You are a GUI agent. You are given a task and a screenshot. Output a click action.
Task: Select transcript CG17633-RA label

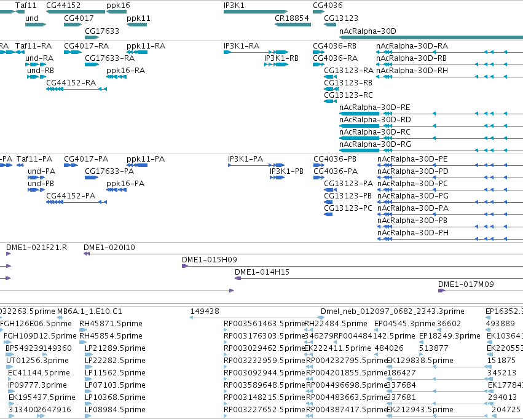110,58
